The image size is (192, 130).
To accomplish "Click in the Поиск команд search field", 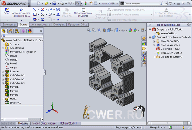I will click(x=142, y=4).
